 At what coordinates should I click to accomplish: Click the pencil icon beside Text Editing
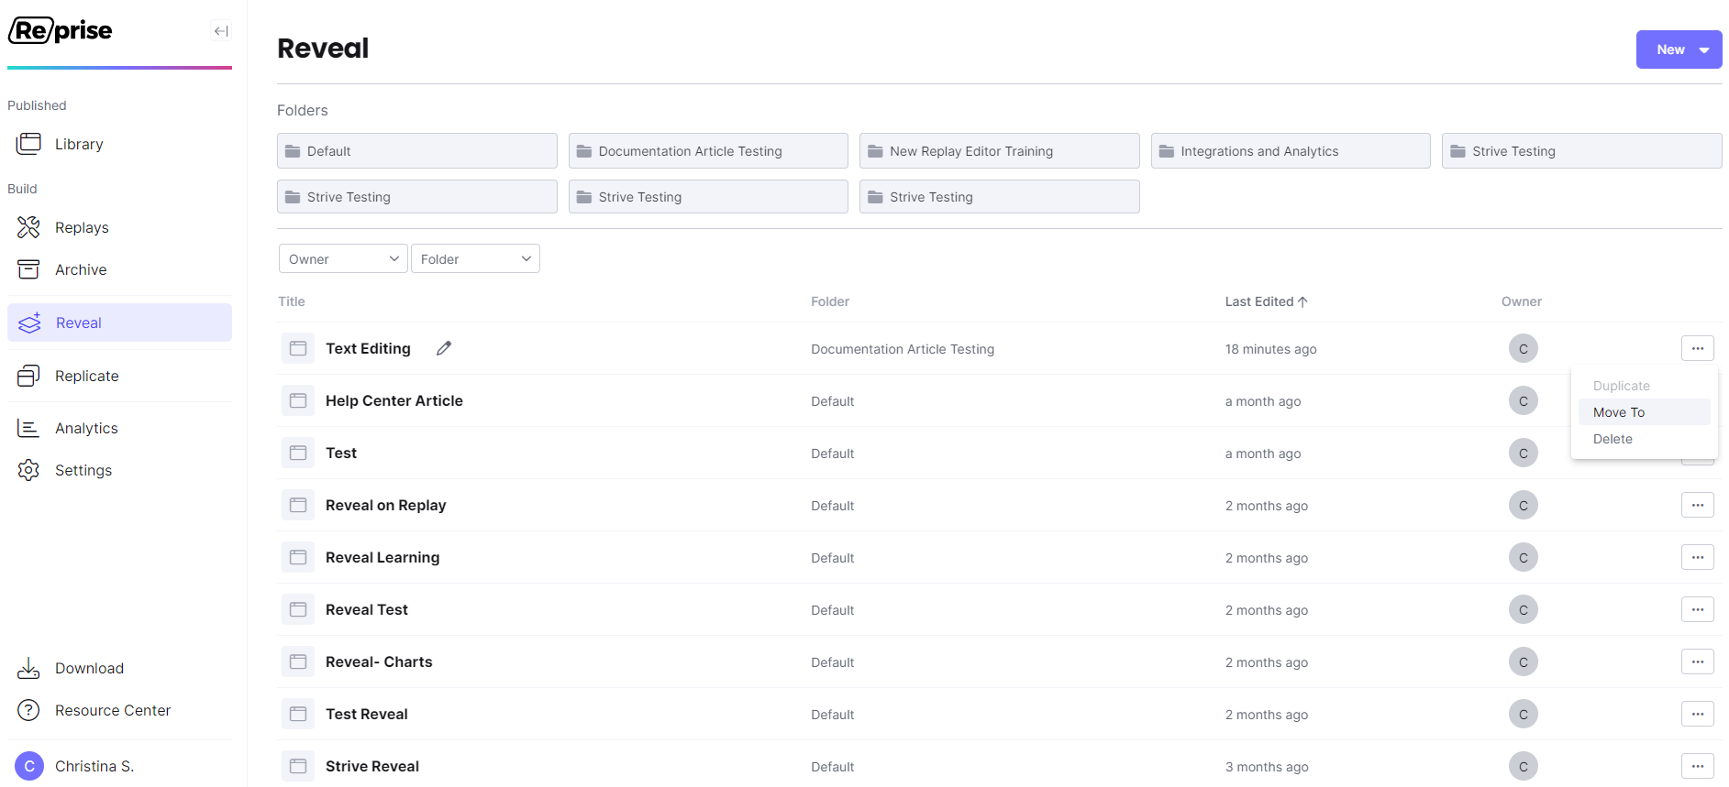(x=444, y=348)
